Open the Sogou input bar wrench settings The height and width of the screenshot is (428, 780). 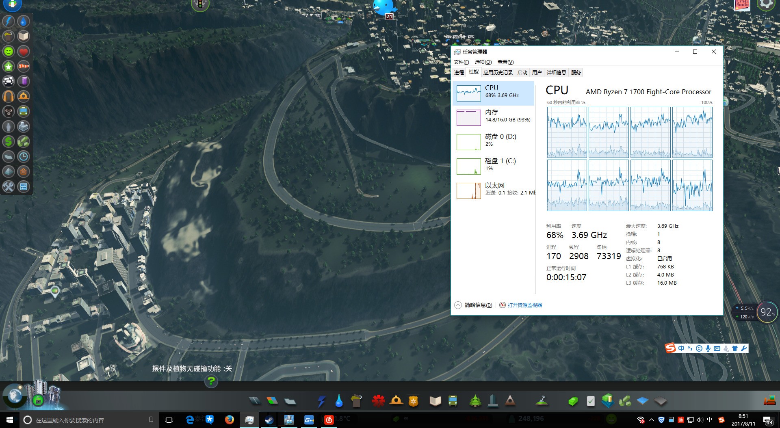(x=744, y=348)
